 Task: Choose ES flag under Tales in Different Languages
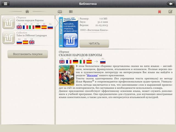click(x=26, y=42)
